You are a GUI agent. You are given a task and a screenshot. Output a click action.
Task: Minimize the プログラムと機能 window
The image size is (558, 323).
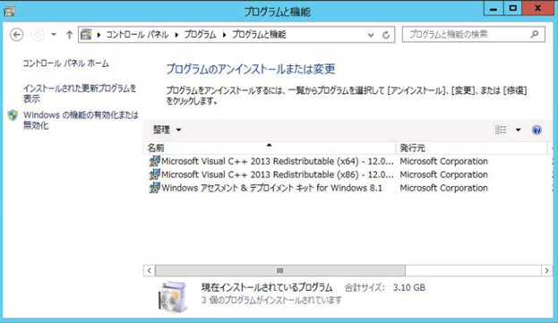point(494,9)
